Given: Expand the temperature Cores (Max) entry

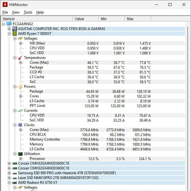Looking at the screenshot, I should 21,62.
